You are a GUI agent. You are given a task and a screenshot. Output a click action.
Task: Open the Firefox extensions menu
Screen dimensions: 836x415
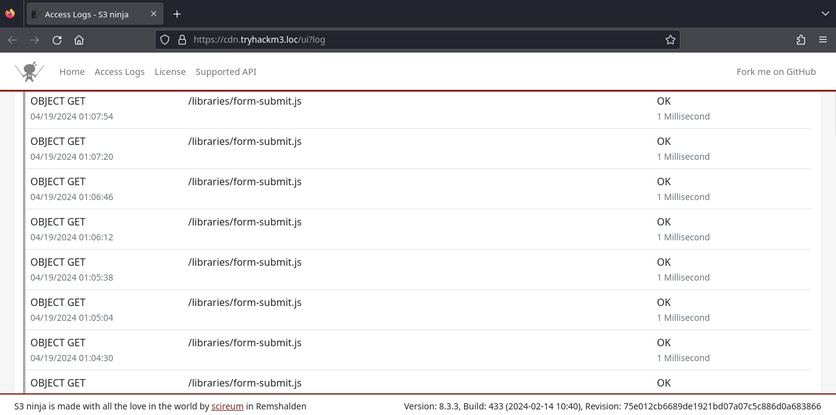[801, 40]
